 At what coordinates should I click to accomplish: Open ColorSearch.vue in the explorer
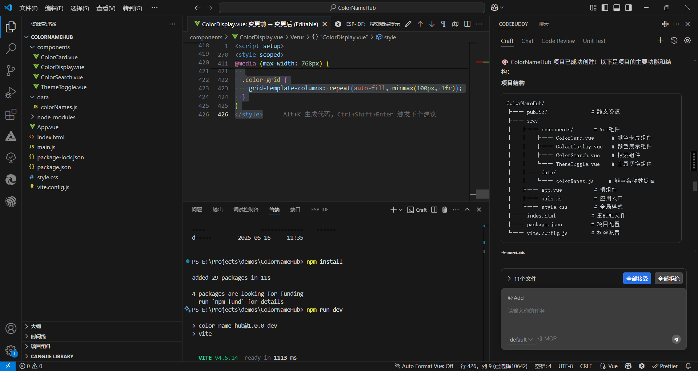tap(62, 77)
